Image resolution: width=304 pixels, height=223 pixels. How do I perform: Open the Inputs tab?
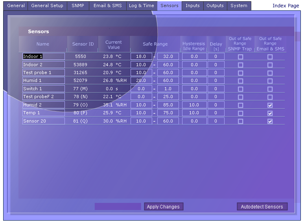(193, 6)
